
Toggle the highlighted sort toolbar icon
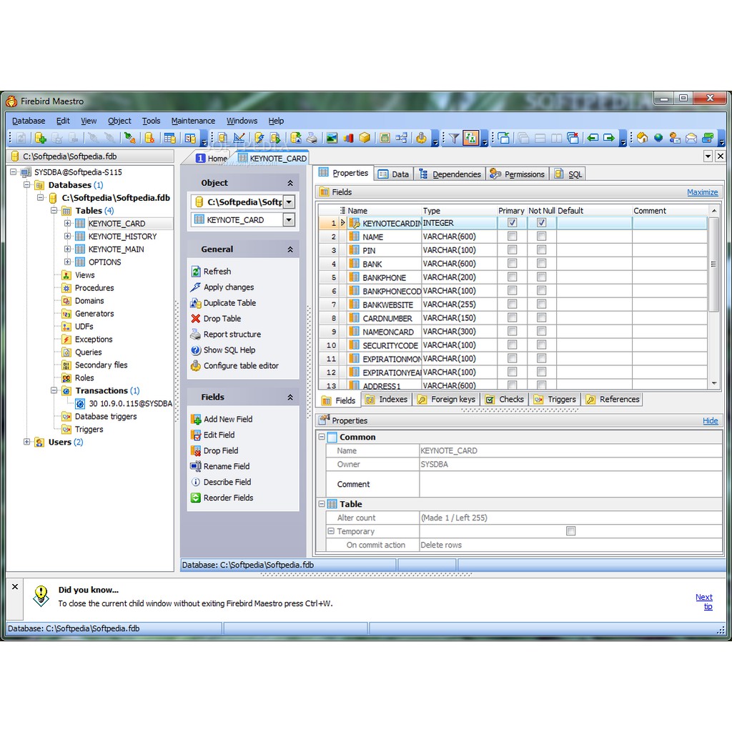[470, 138]
